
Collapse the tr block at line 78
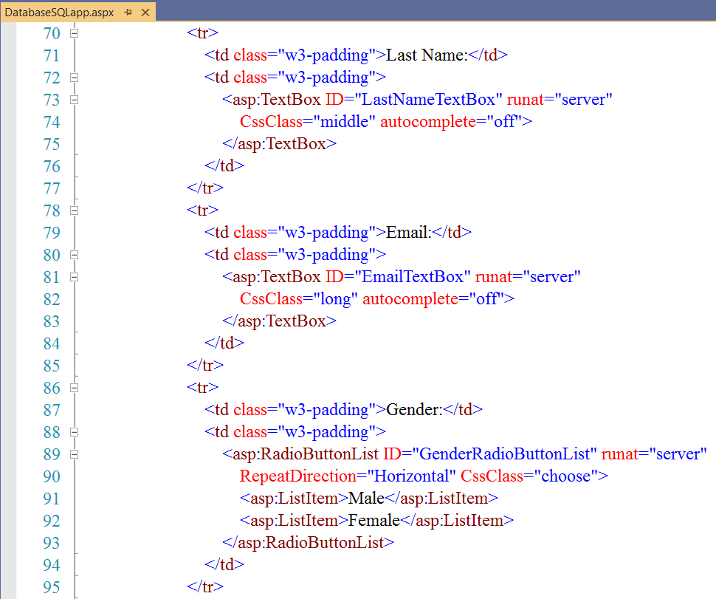point(73,210)
